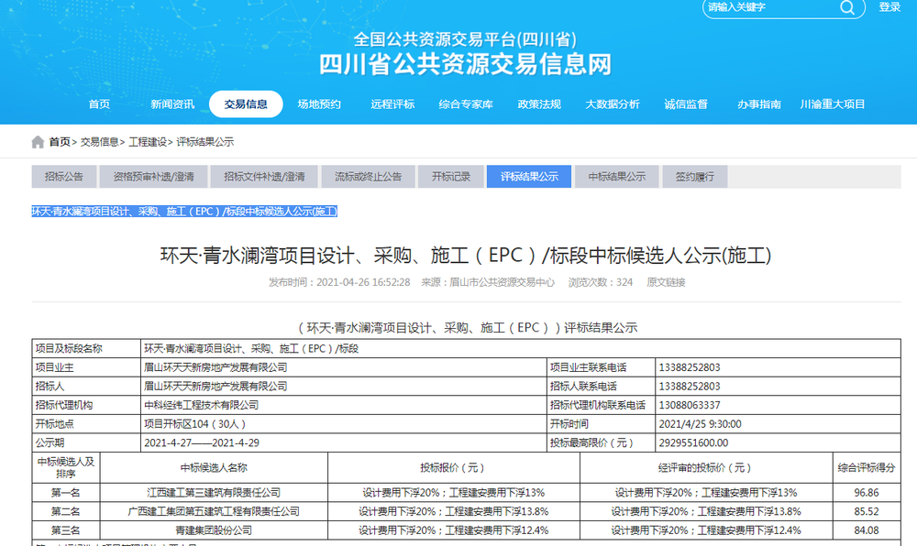Screen dimensions: 917x546
Task: Go to 交易信息 in the breadcrumb
Action: (x=99, y=142)
